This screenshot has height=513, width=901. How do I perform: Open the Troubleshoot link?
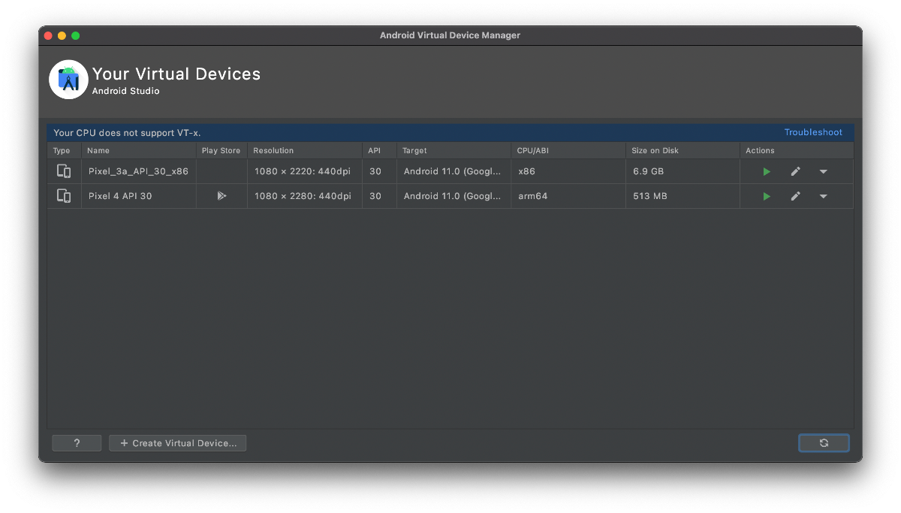point(813,132)
